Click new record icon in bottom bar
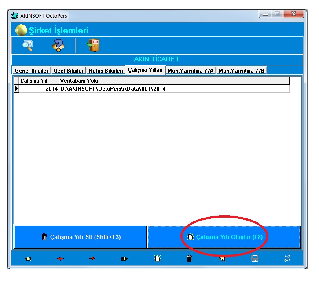Image resolution: width=319 pixels, height=283 pixels. click(158, 258)
